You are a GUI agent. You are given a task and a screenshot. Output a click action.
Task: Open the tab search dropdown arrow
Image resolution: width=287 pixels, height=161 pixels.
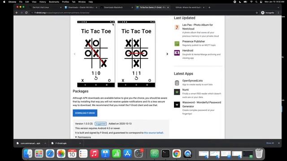tap(278, 8)
